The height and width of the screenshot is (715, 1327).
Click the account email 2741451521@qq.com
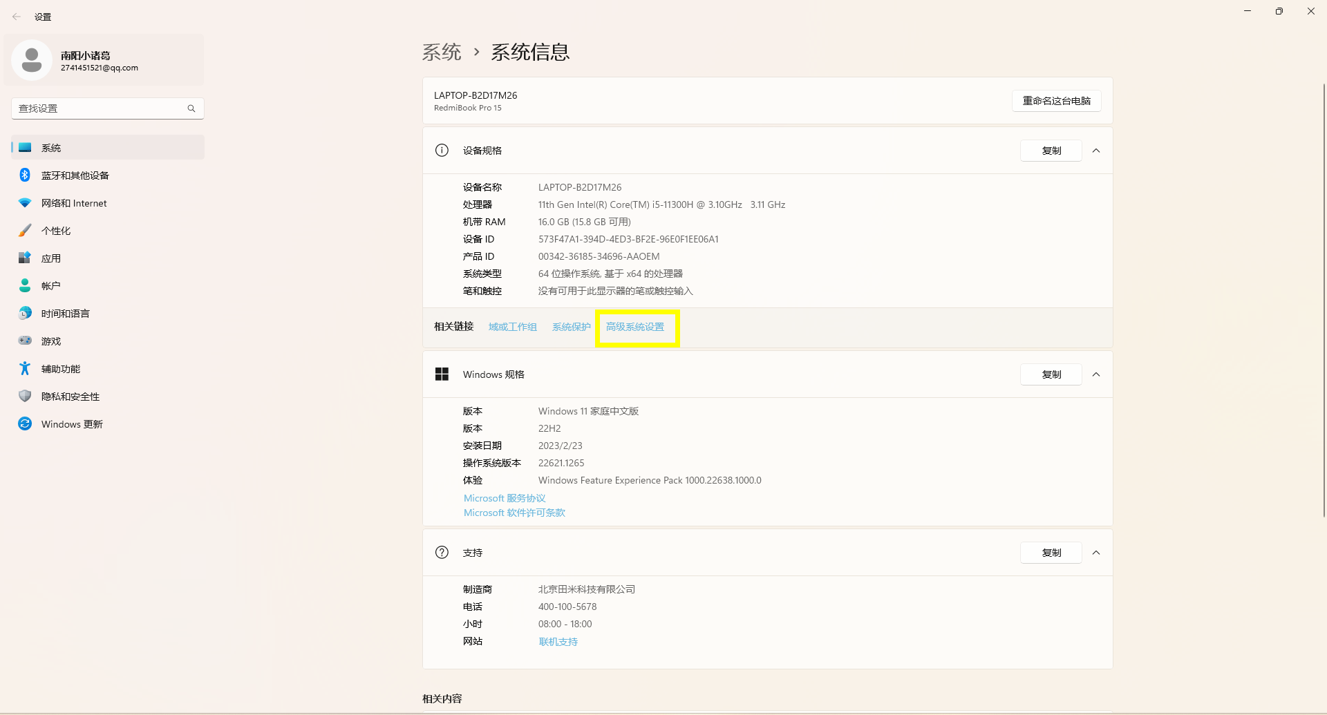pyautogui.click(x=100, y=68)
